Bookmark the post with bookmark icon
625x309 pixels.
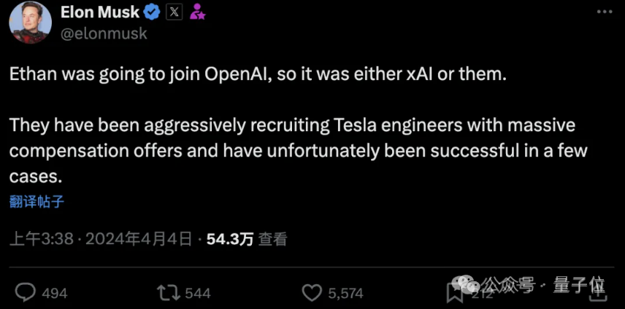pos(453,293)
